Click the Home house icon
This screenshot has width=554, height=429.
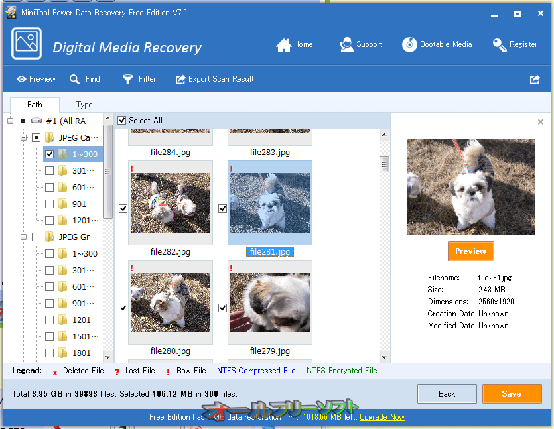coord(283,45)
